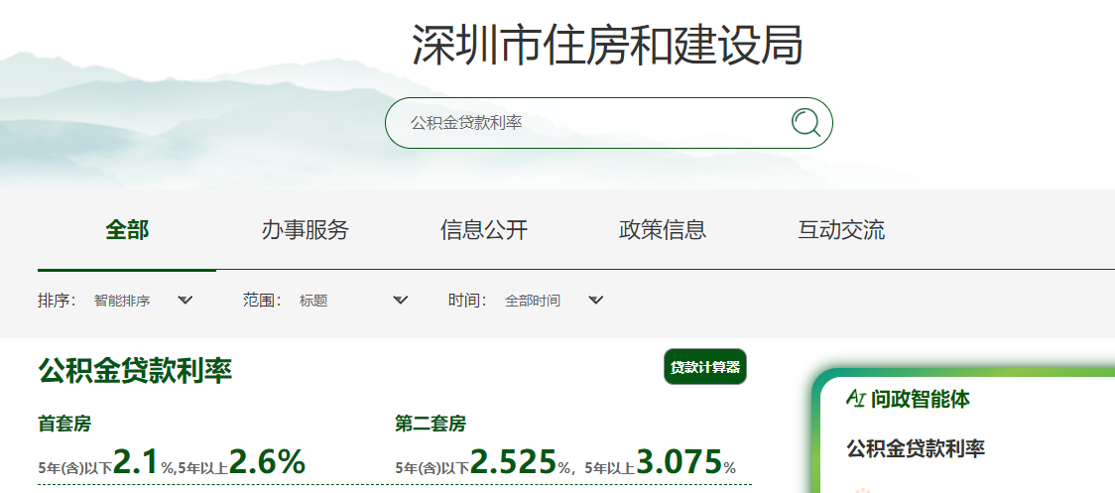This screenshot has height=493, width=1115.
Task: Click the AI icon beside 问政智能体
Action: click(x=855, y=398)
